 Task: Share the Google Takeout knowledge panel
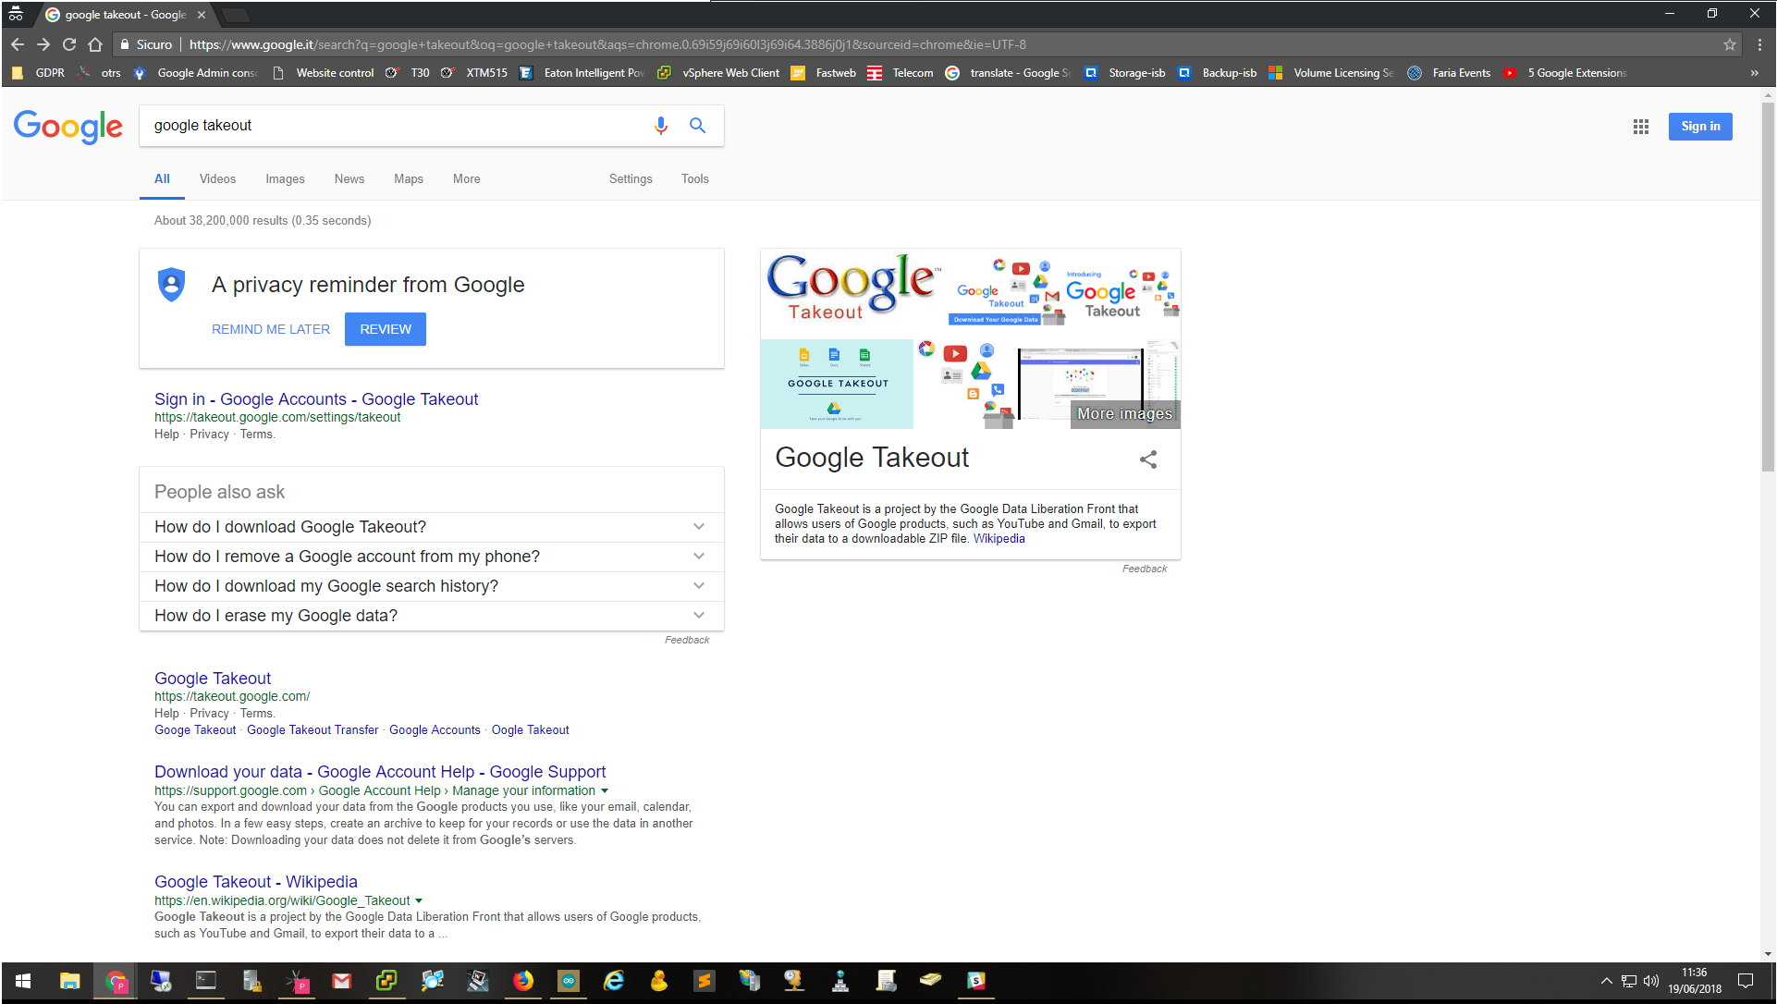[1148, 459]
